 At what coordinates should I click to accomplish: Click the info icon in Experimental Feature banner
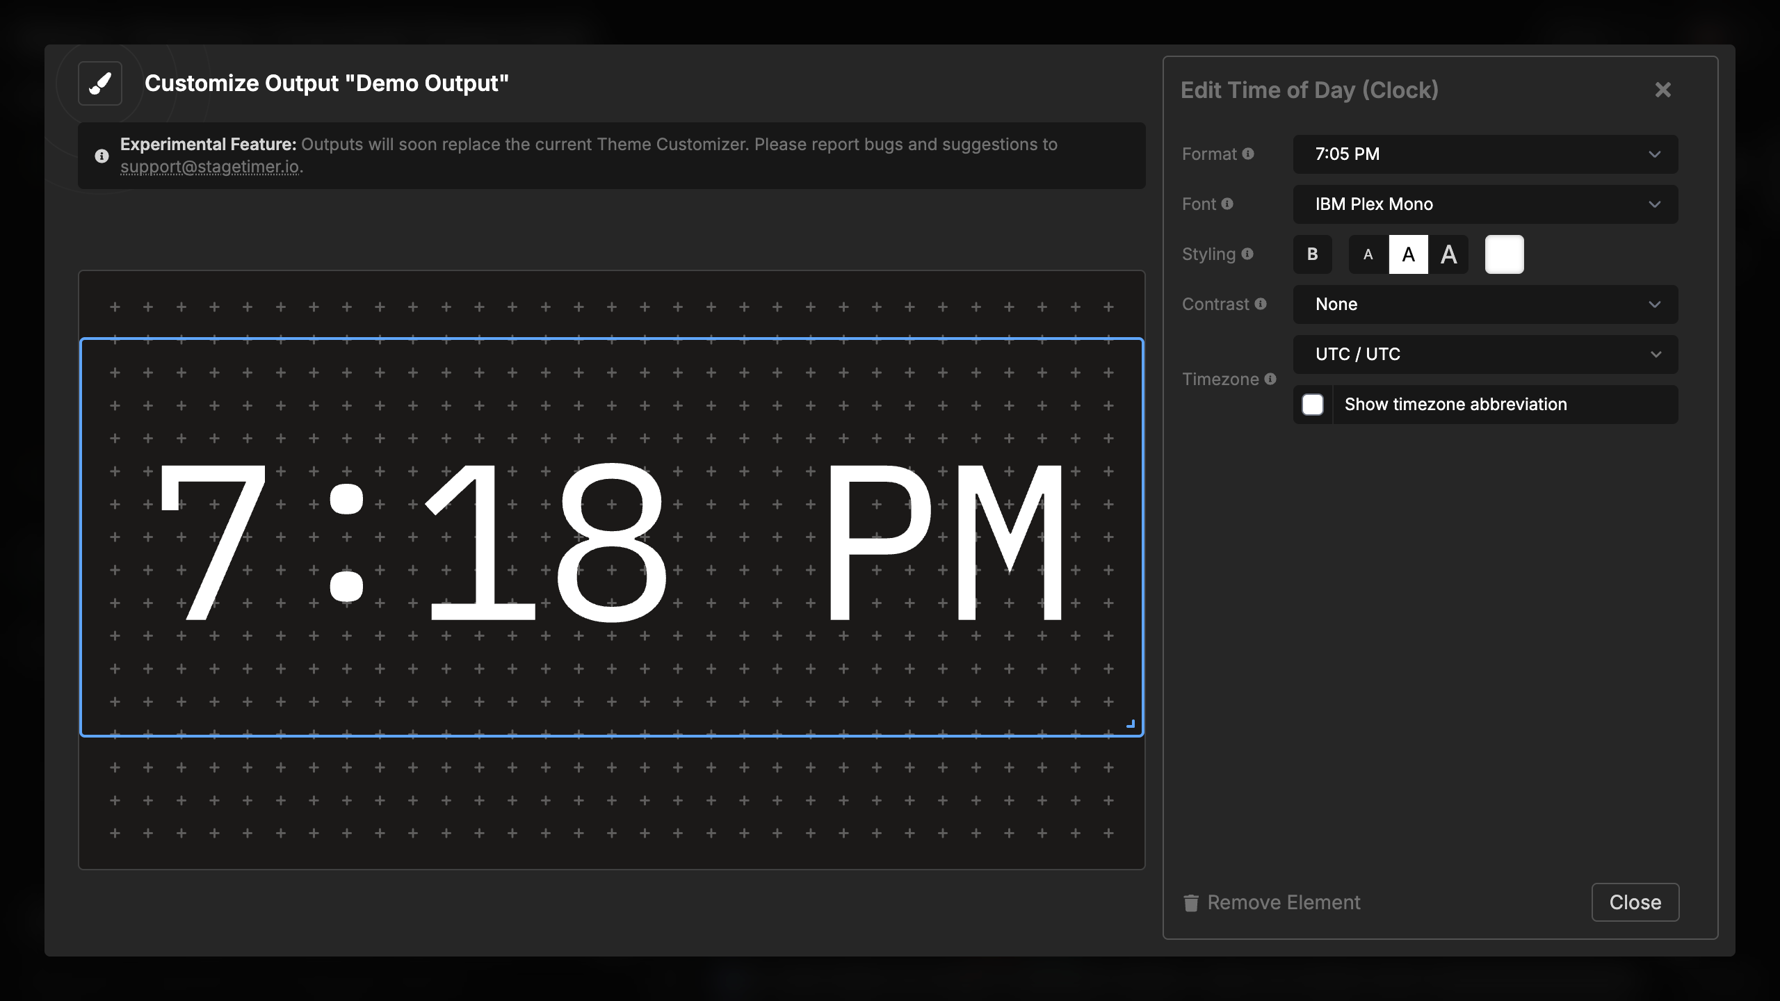pos(102,156)
